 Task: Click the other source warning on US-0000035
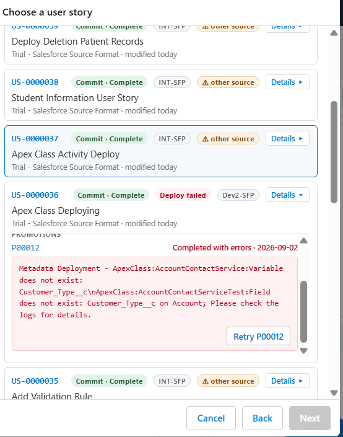[228, 381]
